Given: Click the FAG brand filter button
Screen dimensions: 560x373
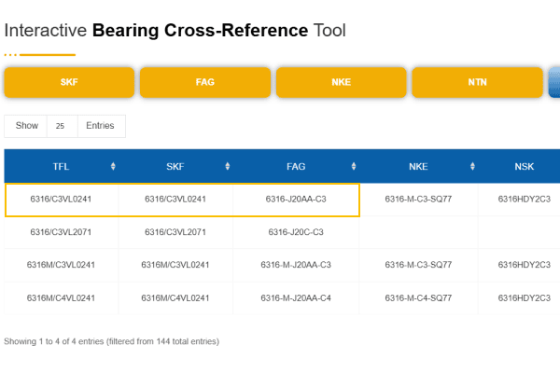Looking at the screenshot, I should coord(205,82).
